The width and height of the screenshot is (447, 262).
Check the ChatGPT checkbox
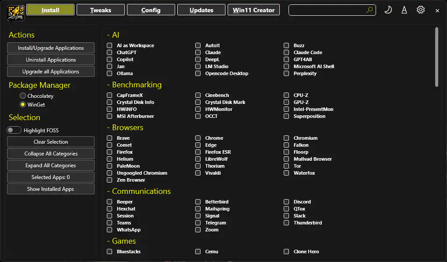[x=109, y=52]
